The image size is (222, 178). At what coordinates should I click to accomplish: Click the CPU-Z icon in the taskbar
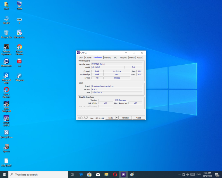coord(123,175)
